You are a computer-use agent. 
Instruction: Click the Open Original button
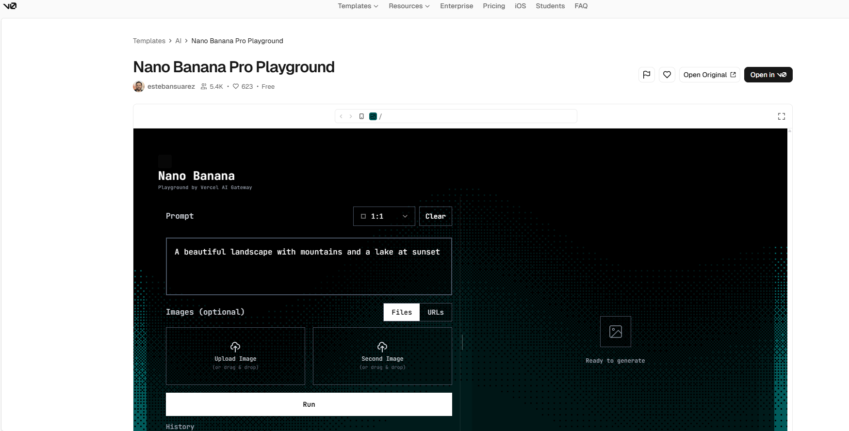pyautogui.click(x=709, y=75)
